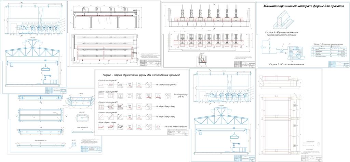Viewport: 350px width, 162px height.
Task: Click the "Таблица 1" technical characteristics caption
Action: pos(328,45)
